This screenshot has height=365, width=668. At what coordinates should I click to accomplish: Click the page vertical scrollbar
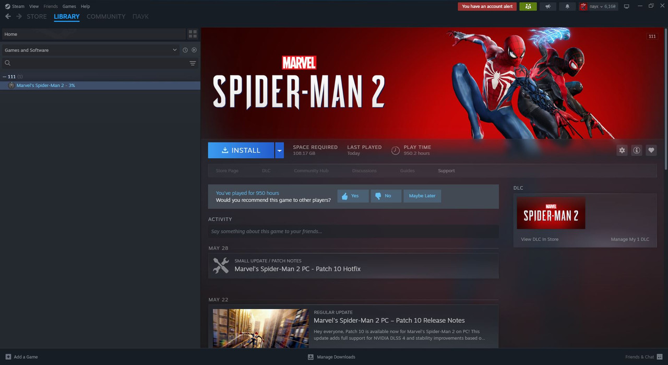[666, 99]
